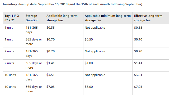Click Not applicable in first 1 unit row
Screen dimensions: 175x97
pyautogui.click(x=95, y=28)
